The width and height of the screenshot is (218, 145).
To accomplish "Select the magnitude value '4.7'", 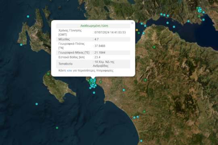I will (x=96, y=39).
